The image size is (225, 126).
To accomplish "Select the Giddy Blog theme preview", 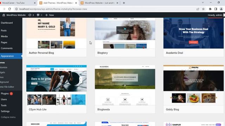I will click(193, 85).
